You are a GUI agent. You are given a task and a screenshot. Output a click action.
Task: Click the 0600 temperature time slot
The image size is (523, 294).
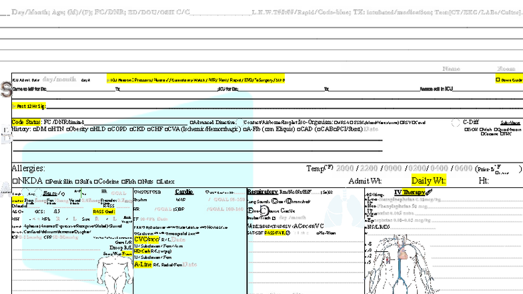click(x=464, y=168)
